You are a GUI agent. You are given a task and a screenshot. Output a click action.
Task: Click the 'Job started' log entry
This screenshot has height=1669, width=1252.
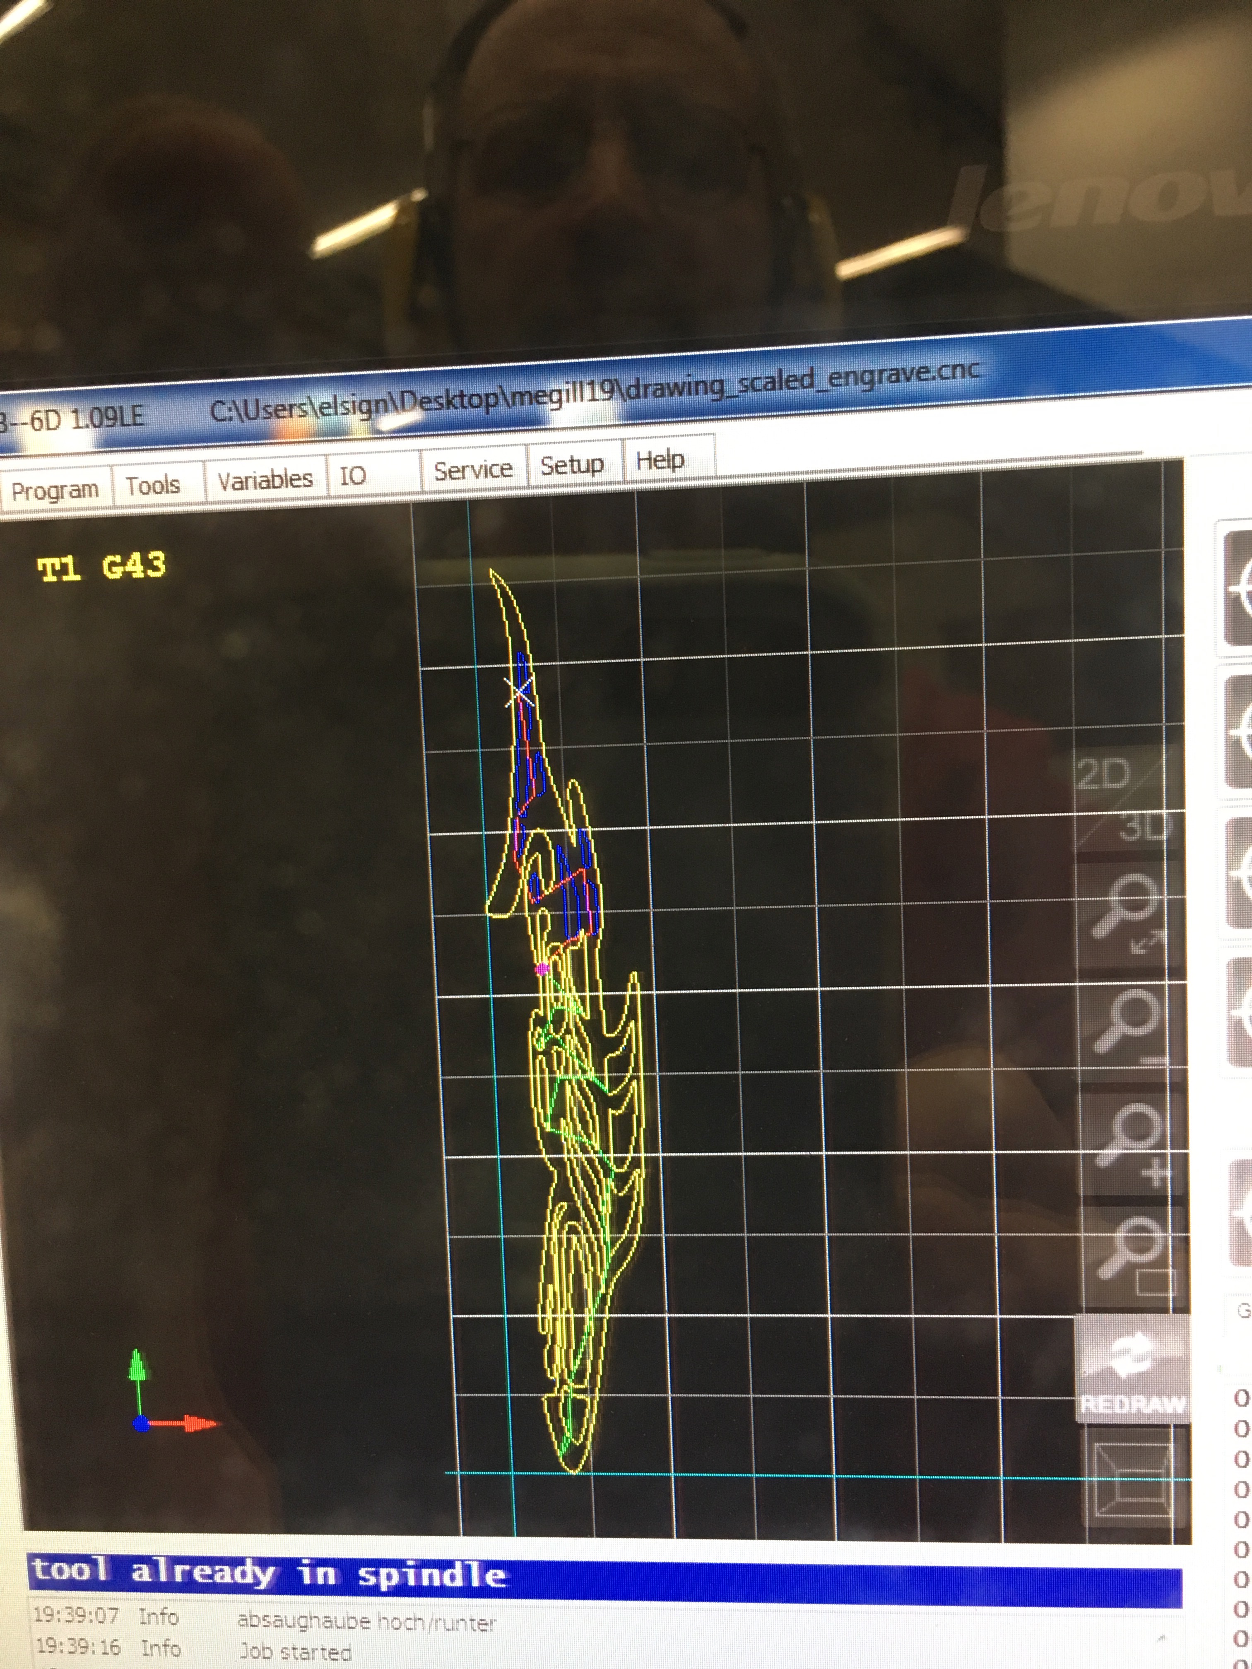pyautogui.click(x=295, y=1651)
